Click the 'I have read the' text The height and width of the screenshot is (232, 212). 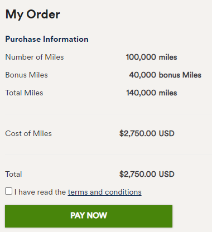[x=40, y=192]
